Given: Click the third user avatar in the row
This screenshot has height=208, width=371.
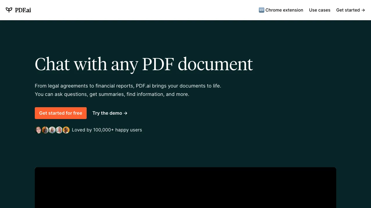Looking at the screenshot, I should point(52,130).
